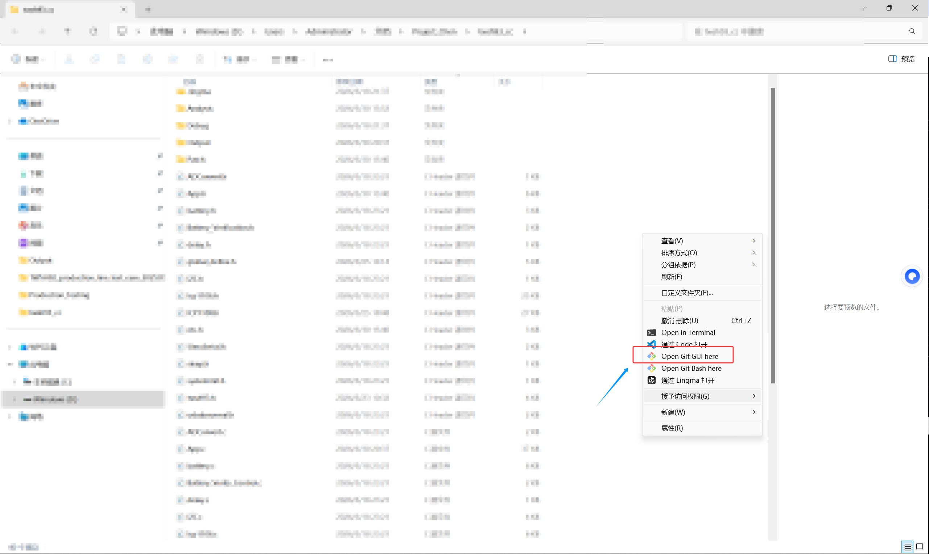Open 属性(R) properties entry

click(672, 428)
